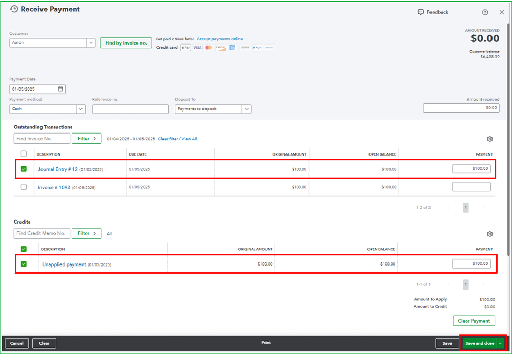Click the Mastercard icon
Screen dimensions: 512x354
coord(209,47)
